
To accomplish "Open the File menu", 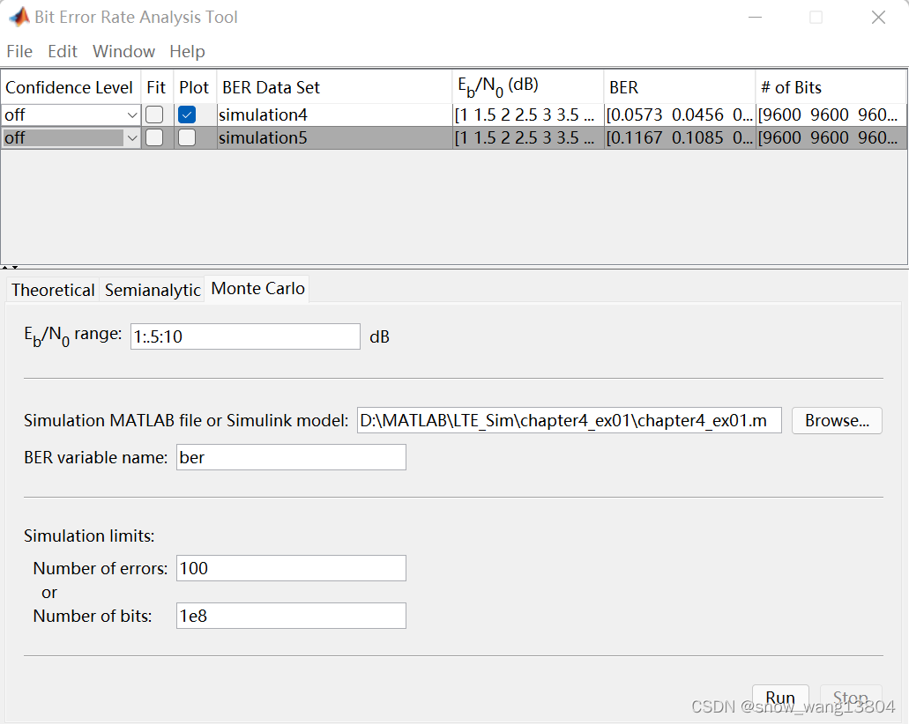I will click(x=19, y=52).
